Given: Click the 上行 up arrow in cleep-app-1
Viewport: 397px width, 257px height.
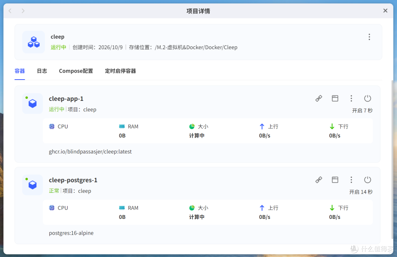Looking at the screenshot, I should [262, 126].
